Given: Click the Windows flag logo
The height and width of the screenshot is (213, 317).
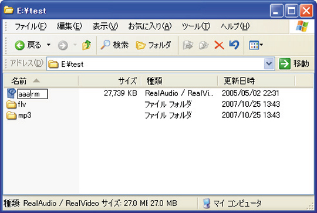Looking at the screenshot, I should point(302,26).
